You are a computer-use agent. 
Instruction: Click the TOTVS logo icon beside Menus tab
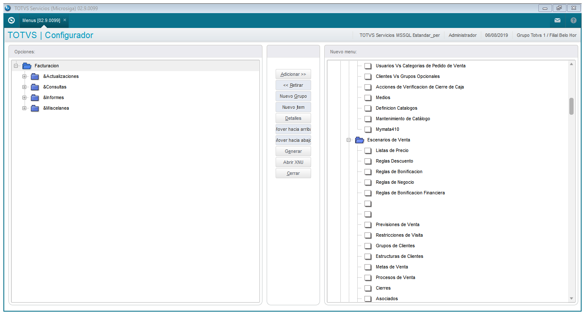[11, 20]
